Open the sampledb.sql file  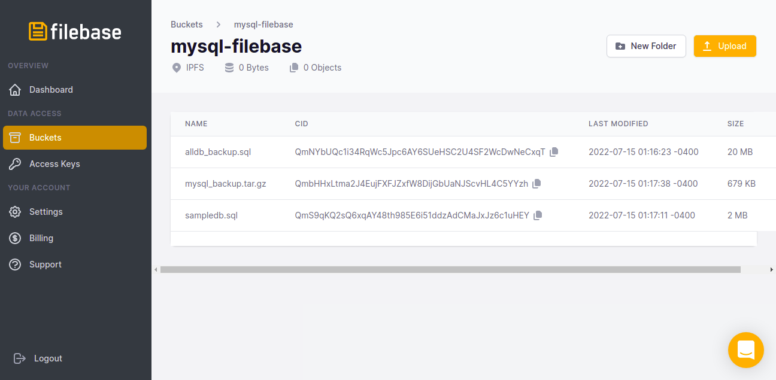coord(211,215)
